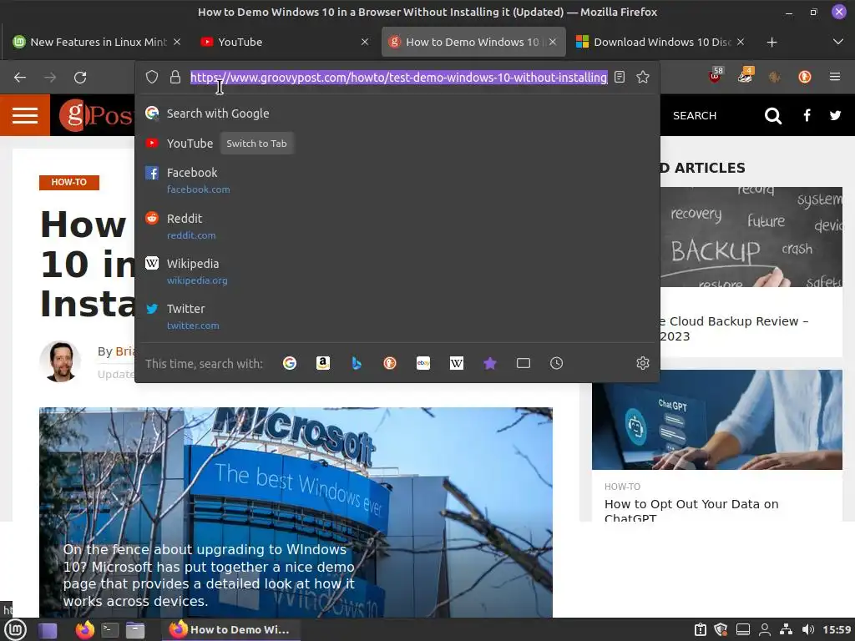Open the tracking protection shield icon

tap(152, 78)
